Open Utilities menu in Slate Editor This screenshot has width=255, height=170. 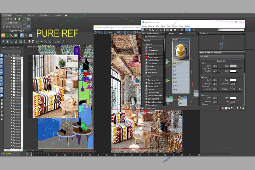(187, 26)
